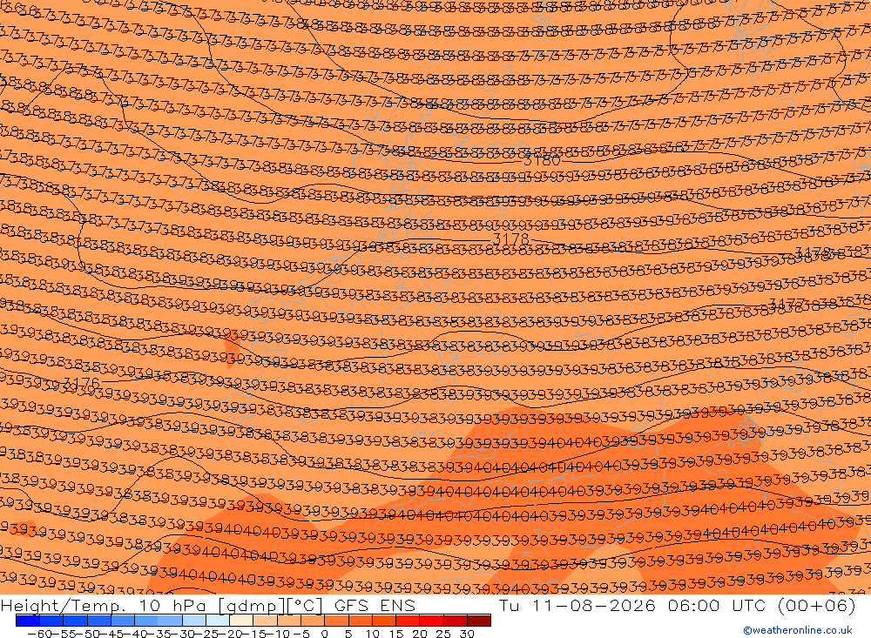Select the -10 to -5 legend swatch
Viewport: 871px width, 638px height.
(289, 621)
